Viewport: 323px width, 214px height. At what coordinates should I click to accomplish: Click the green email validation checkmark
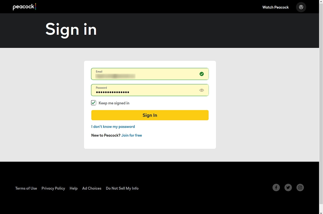pos(202,74)
